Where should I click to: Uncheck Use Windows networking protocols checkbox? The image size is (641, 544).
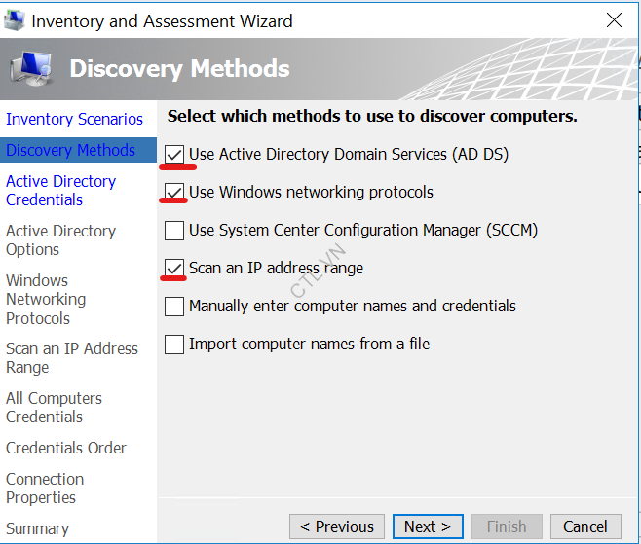coord(174,193)
